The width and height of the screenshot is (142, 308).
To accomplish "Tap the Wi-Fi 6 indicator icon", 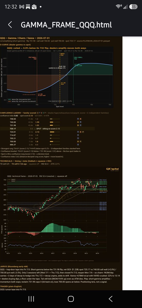I will (118, 6).
